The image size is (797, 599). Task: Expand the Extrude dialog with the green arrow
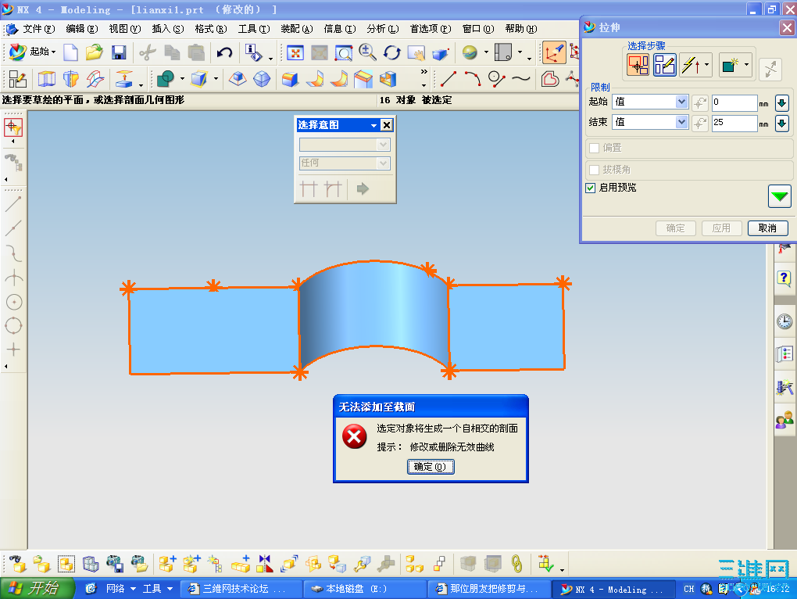(779, 196)
